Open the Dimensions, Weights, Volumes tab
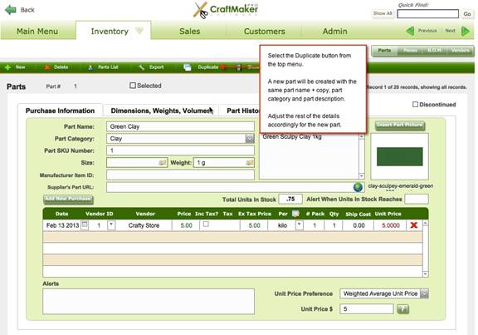 (x=161, y=111)
